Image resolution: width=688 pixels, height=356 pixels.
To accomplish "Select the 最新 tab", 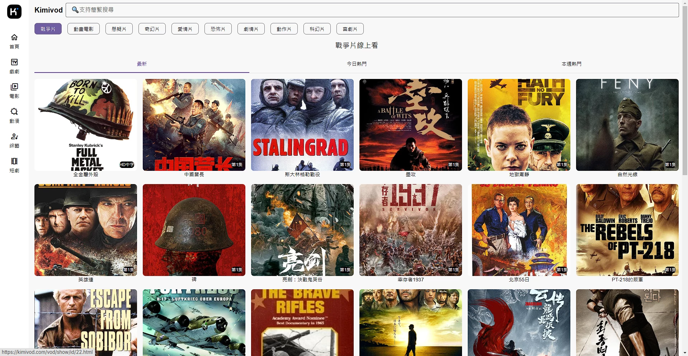I will pyautogui.click(x=142, y=64).
